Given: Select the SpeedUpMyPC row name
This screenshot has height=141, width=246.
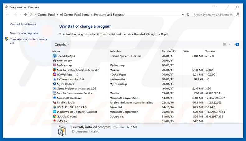Looking at the screenshot, I should pyautogui.click(x=66, y=56).
